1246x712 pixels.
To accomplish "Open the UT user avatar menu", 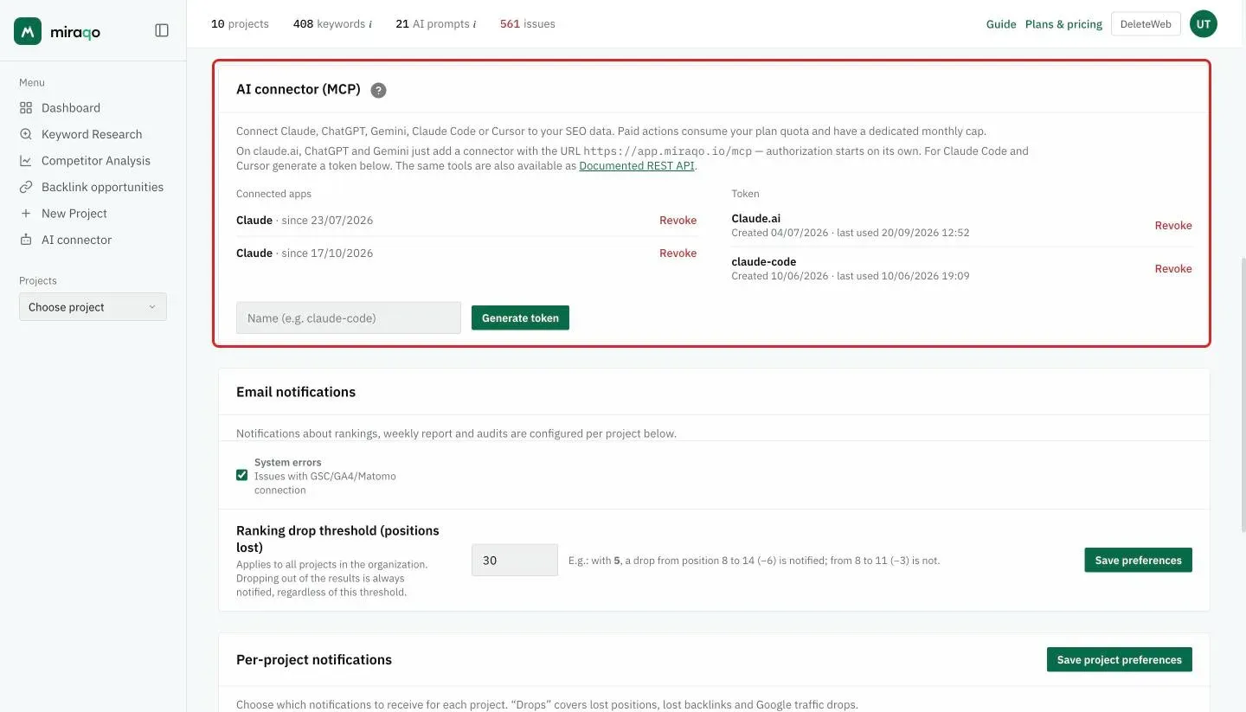I will 1204,24.
